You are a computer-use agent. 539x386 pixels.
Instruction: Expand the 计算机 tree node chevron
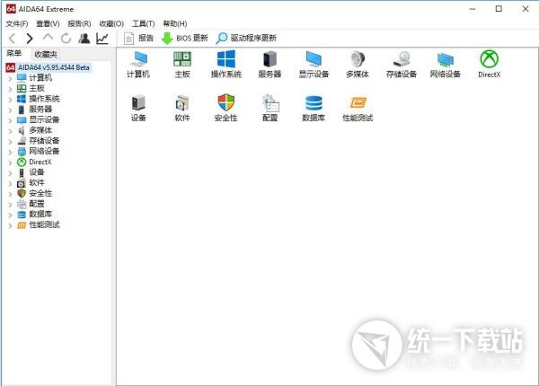(10, 78)
